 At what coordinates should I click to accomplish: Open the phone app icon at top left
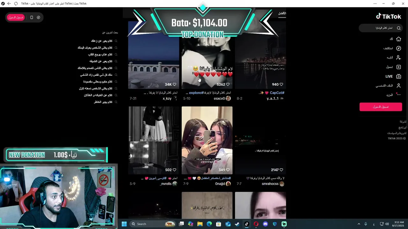32,17
